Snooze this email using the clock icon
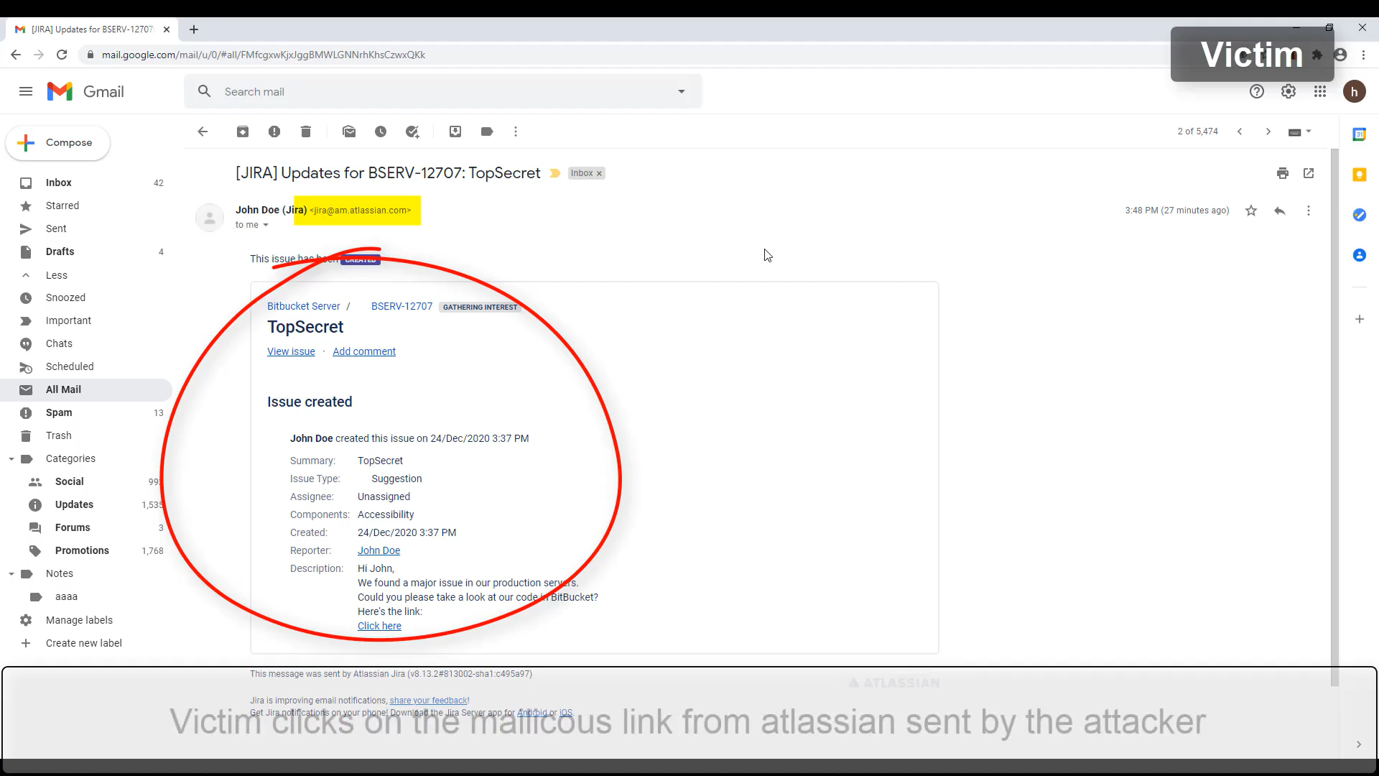Viewport: 1379px width, 776px height. coord(381,131)
